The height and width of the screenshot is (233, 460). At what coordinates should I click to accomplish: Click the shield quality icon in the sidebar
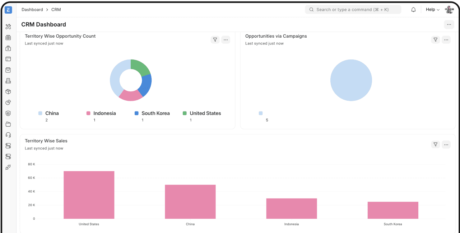coord(8,113)
